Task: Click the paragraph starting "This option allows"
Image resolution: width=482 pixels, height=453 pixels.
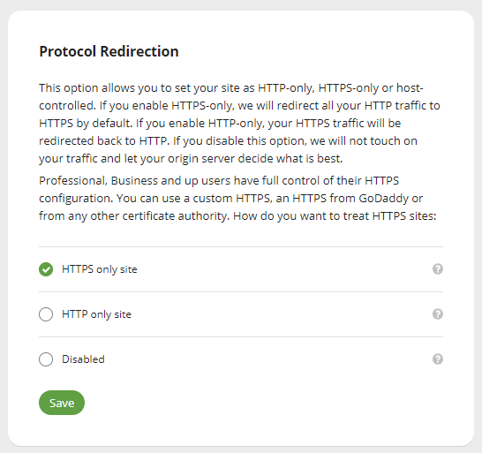Action: click(239, 123)
